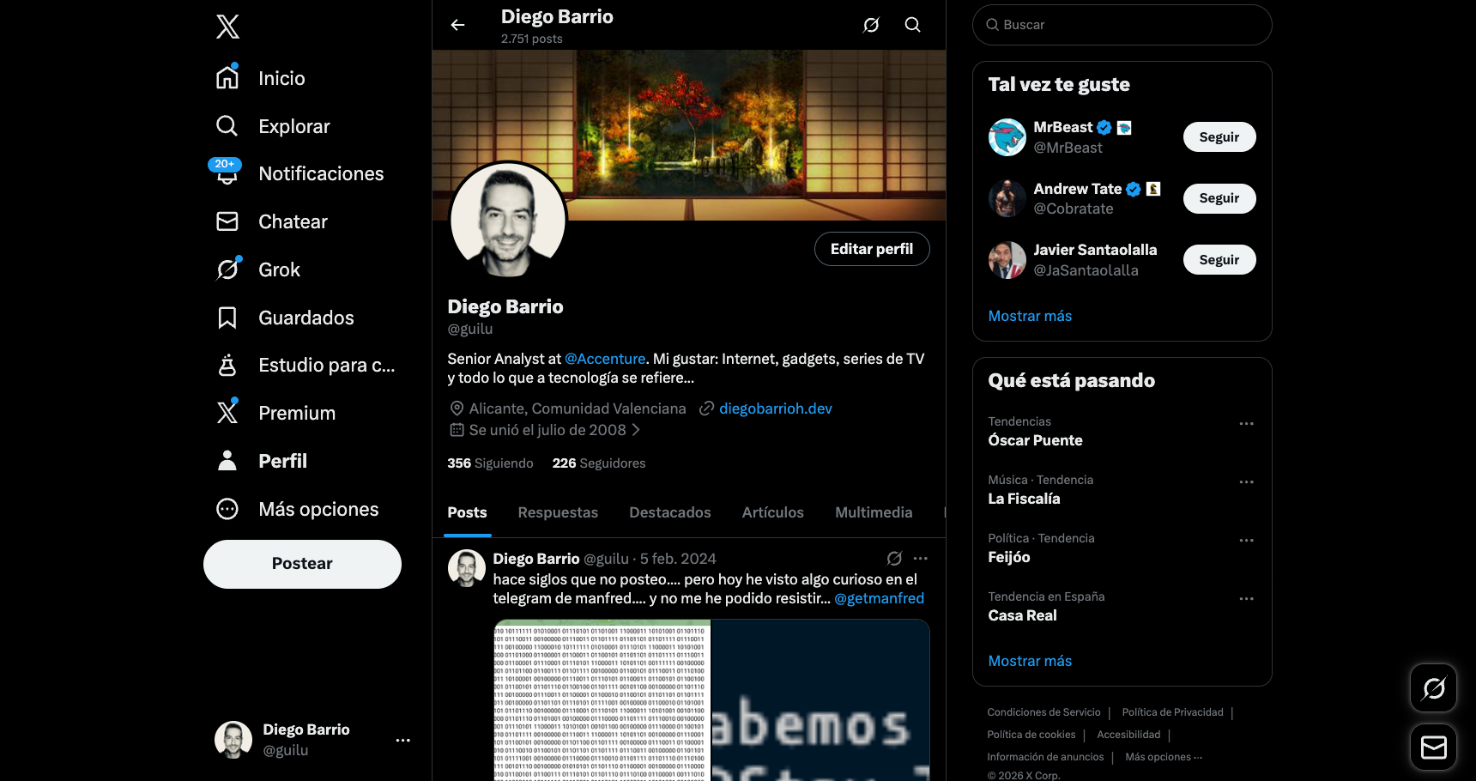
Task: Launch Grok from the sidebar icon
Action: coord(227,269)
